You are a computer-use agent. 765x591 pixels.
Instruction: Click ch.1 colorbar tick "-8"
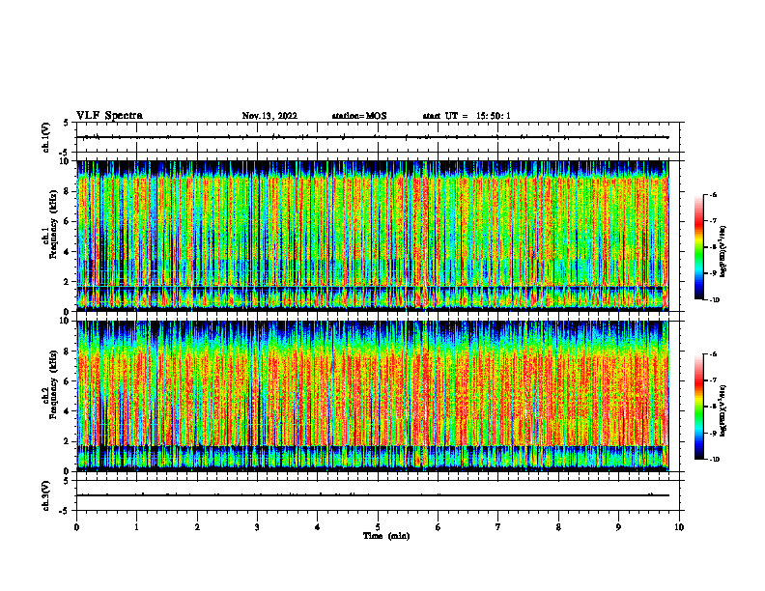[713, 247]
